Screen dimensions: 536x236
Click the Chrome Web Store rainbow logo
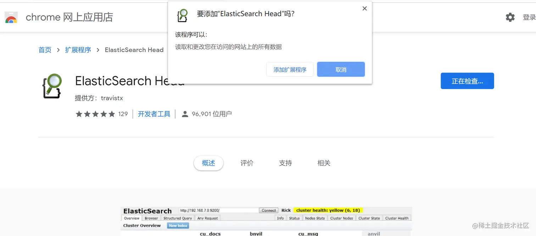click(x=11, y=17)
